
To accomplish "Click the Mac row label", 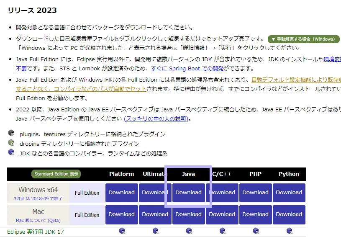I will (x=38, y=211).
